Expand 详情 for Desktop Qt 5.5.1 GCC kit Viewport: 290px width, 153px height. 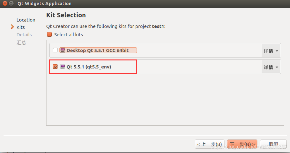click(271, 51)
